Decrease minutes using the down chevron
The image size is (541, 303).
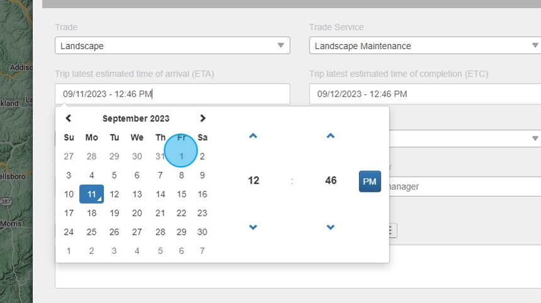[330, 227]
